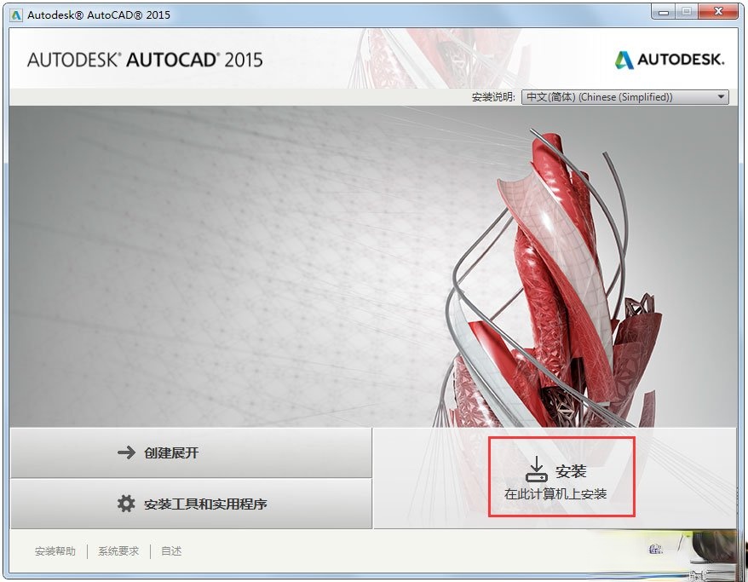This screenshot has width=748, height=582.
Task: Click the Autodesk logo at top right
Action: [670, 60]
